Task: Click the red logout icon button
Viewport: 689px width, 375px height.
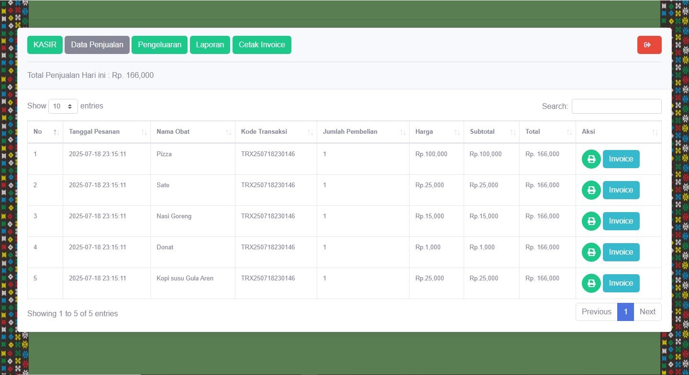Action: [649, 45]
